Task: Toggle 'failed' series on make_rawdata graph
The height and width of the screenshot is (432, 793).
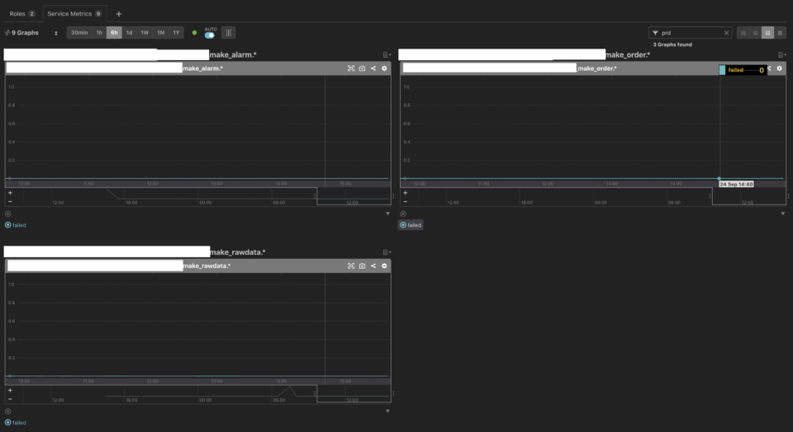Action: [16, 423]
